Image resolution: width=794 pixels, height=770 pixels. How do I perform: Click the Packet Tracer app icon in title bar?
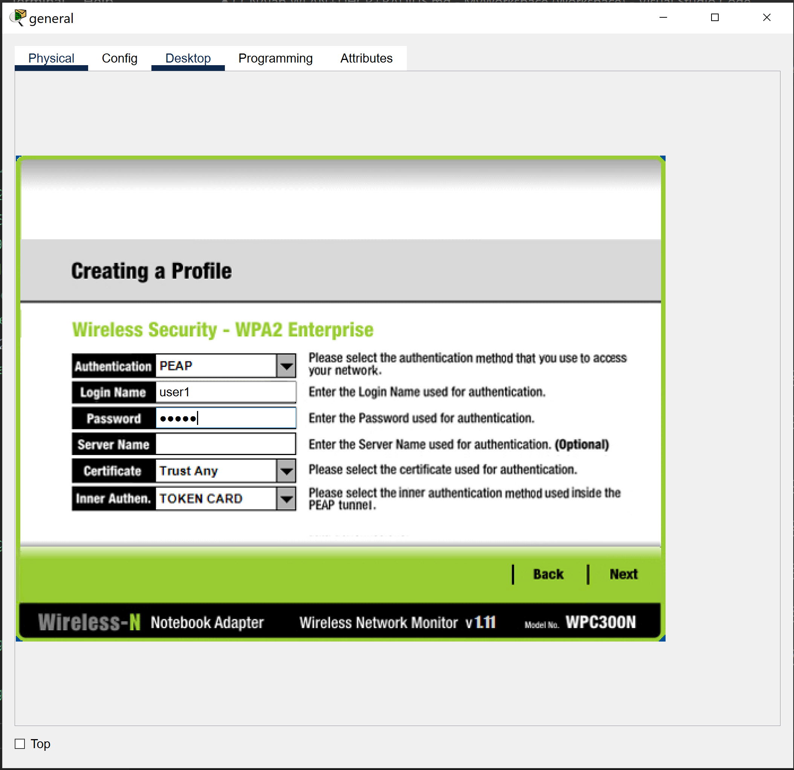pyautogui.click(x=18, y=17)
